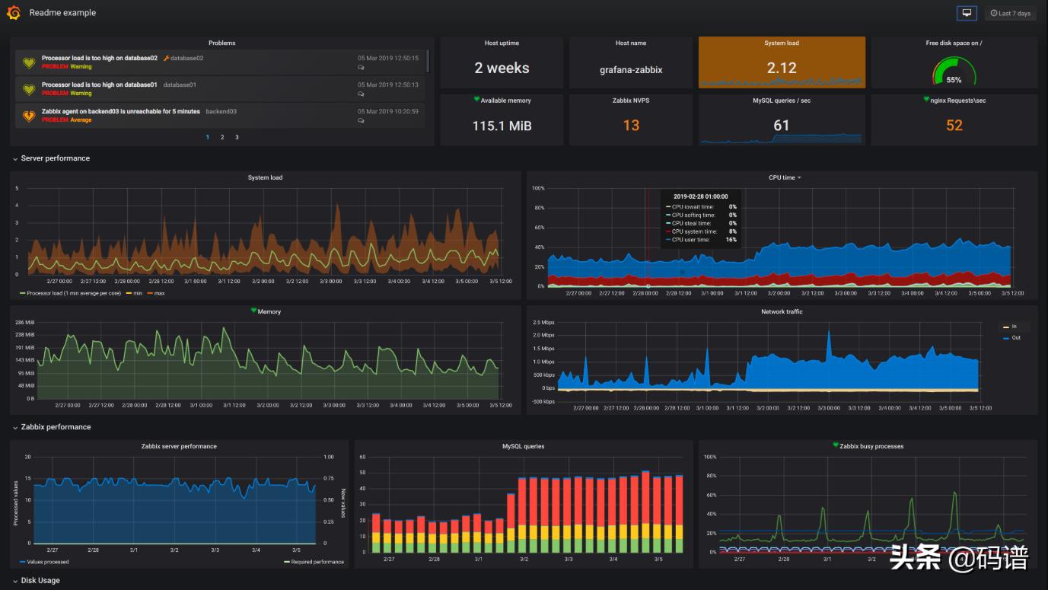This screenshot has width=1048, height=590.
Task: Cycle view mode with the monitor icon
Action: tap(967, 13)
